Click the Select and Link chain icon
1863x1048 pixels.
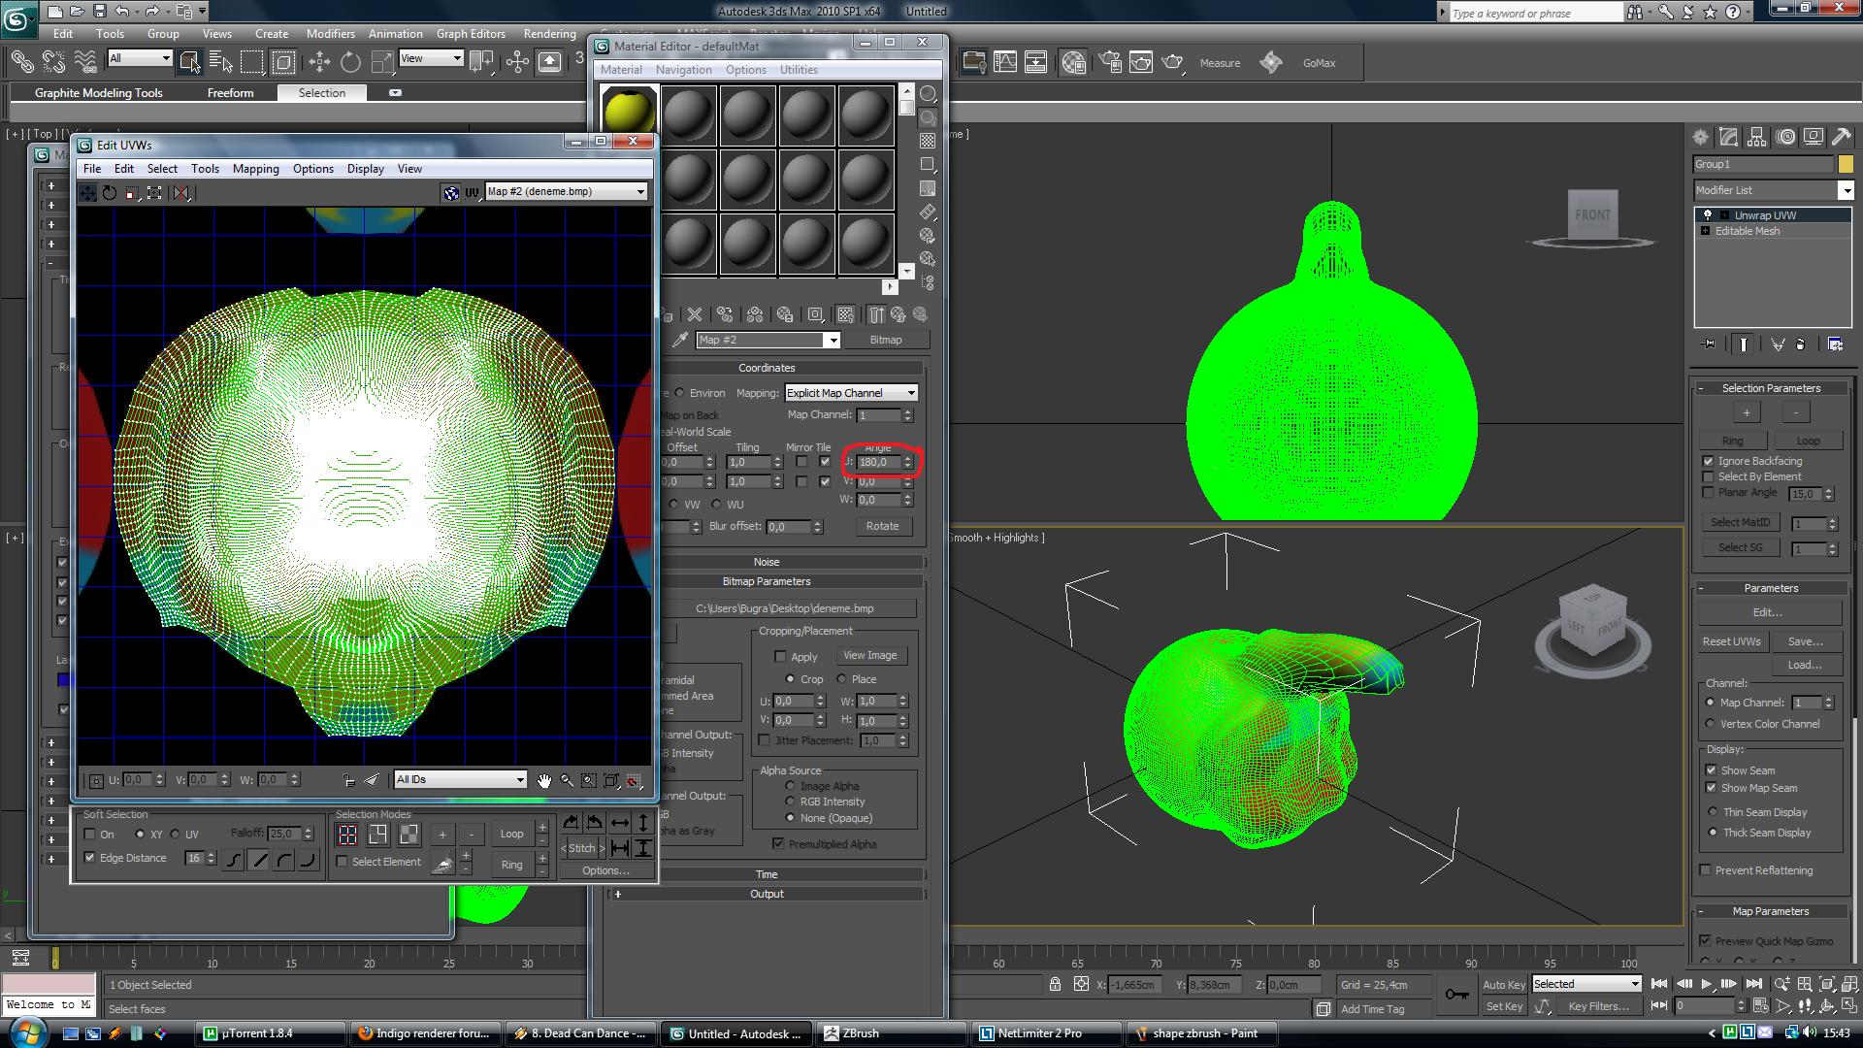(x=21, y=63)
